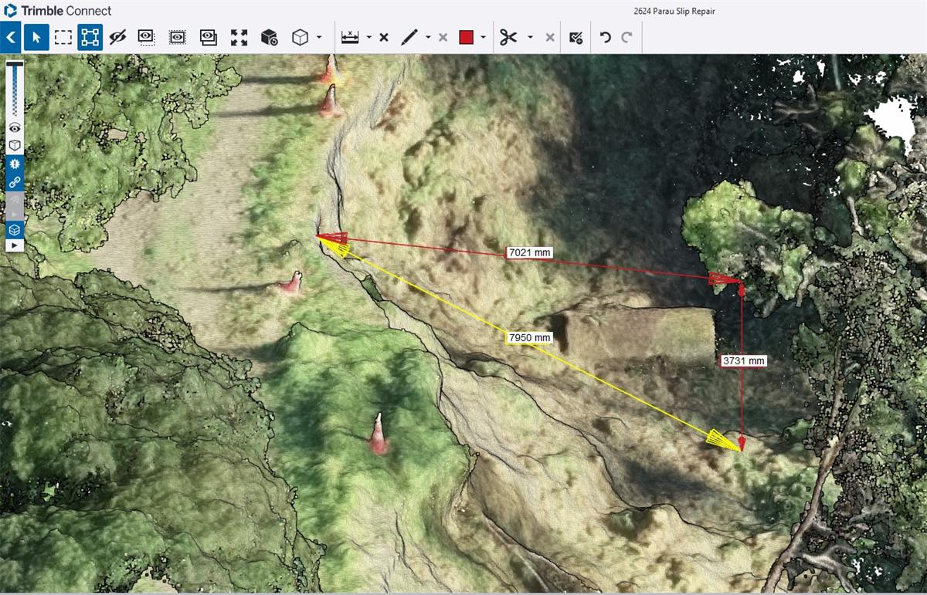
Task: Toggle the bounding box select tool
Action: click(x=90, y=37)
